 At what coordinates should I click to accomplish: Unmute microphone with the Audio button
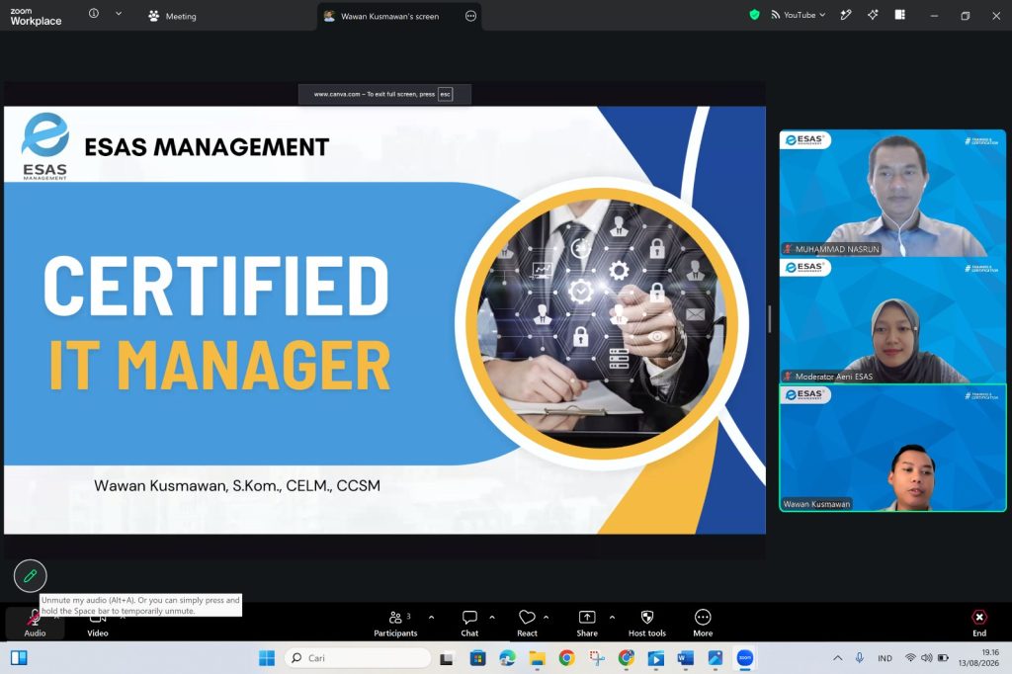35,624
